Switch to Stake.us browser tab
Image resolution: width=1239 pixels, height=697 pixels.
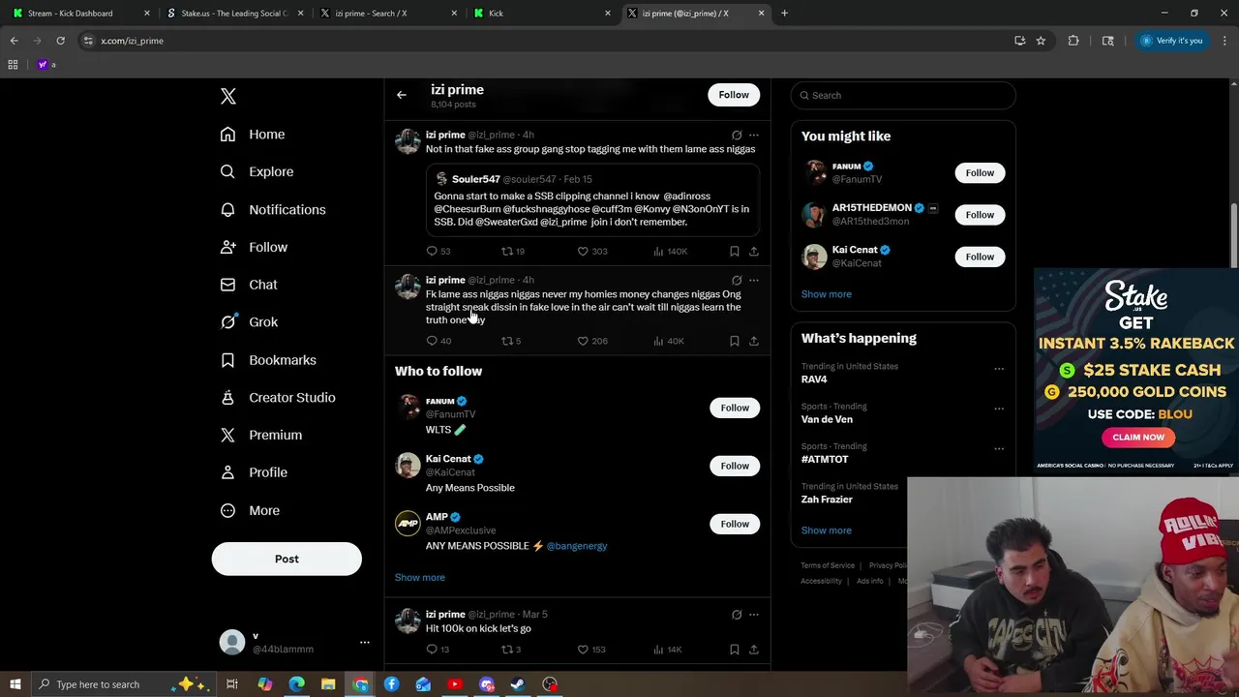click(x=233, y=14)
